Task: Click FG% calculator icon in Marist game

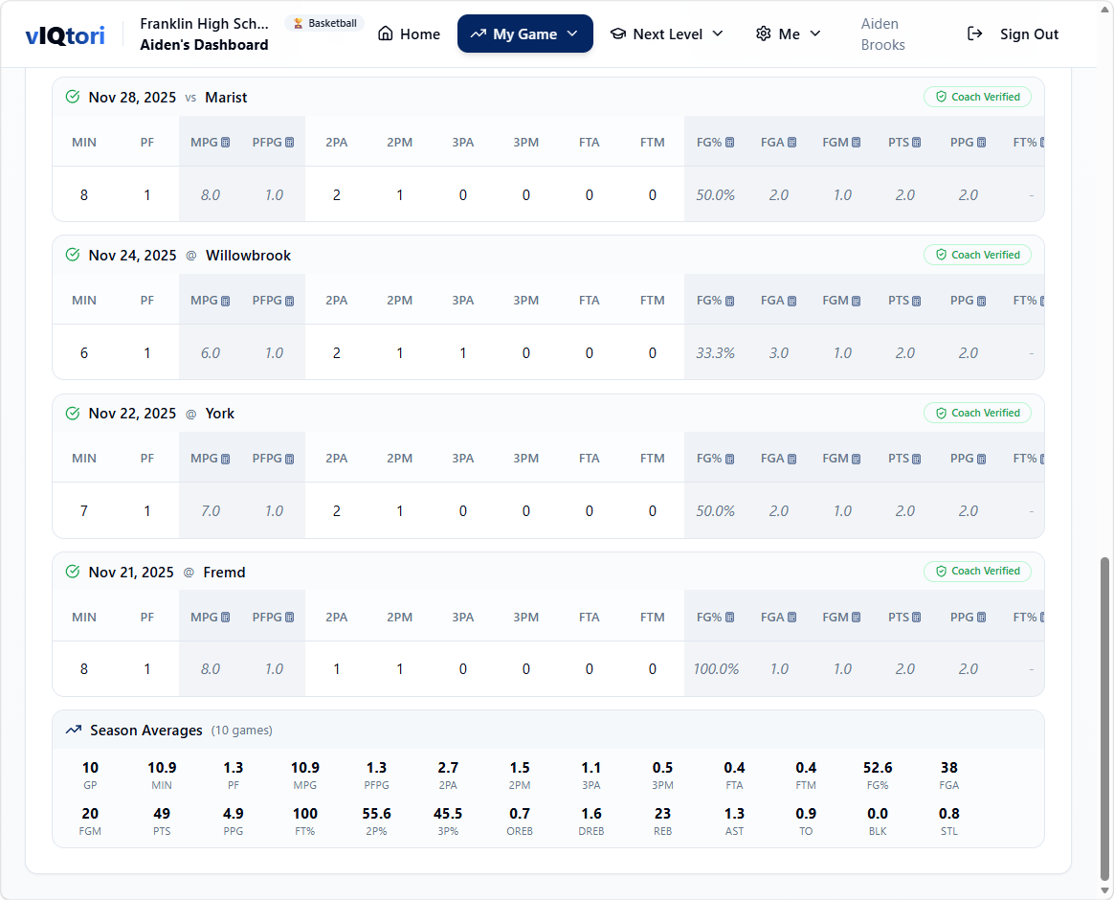Action: pyautogui.click(x=729, y=142)
